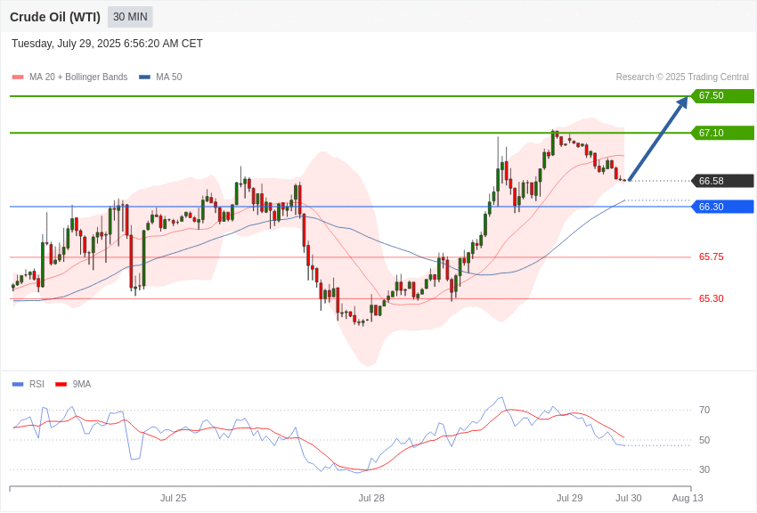Select the 30 MIN timeframe badge
This screenshot has width=757, height=513.
pyautogui.click(x=130, y=17)
